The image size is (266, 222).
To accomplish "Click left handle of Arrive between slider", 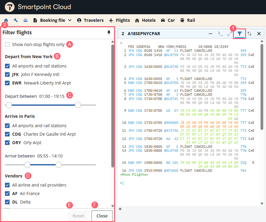I will pos(27,164).
